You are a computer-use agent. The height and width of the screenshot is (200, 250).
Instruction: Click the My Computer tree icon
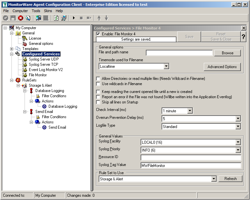point(12,28)
